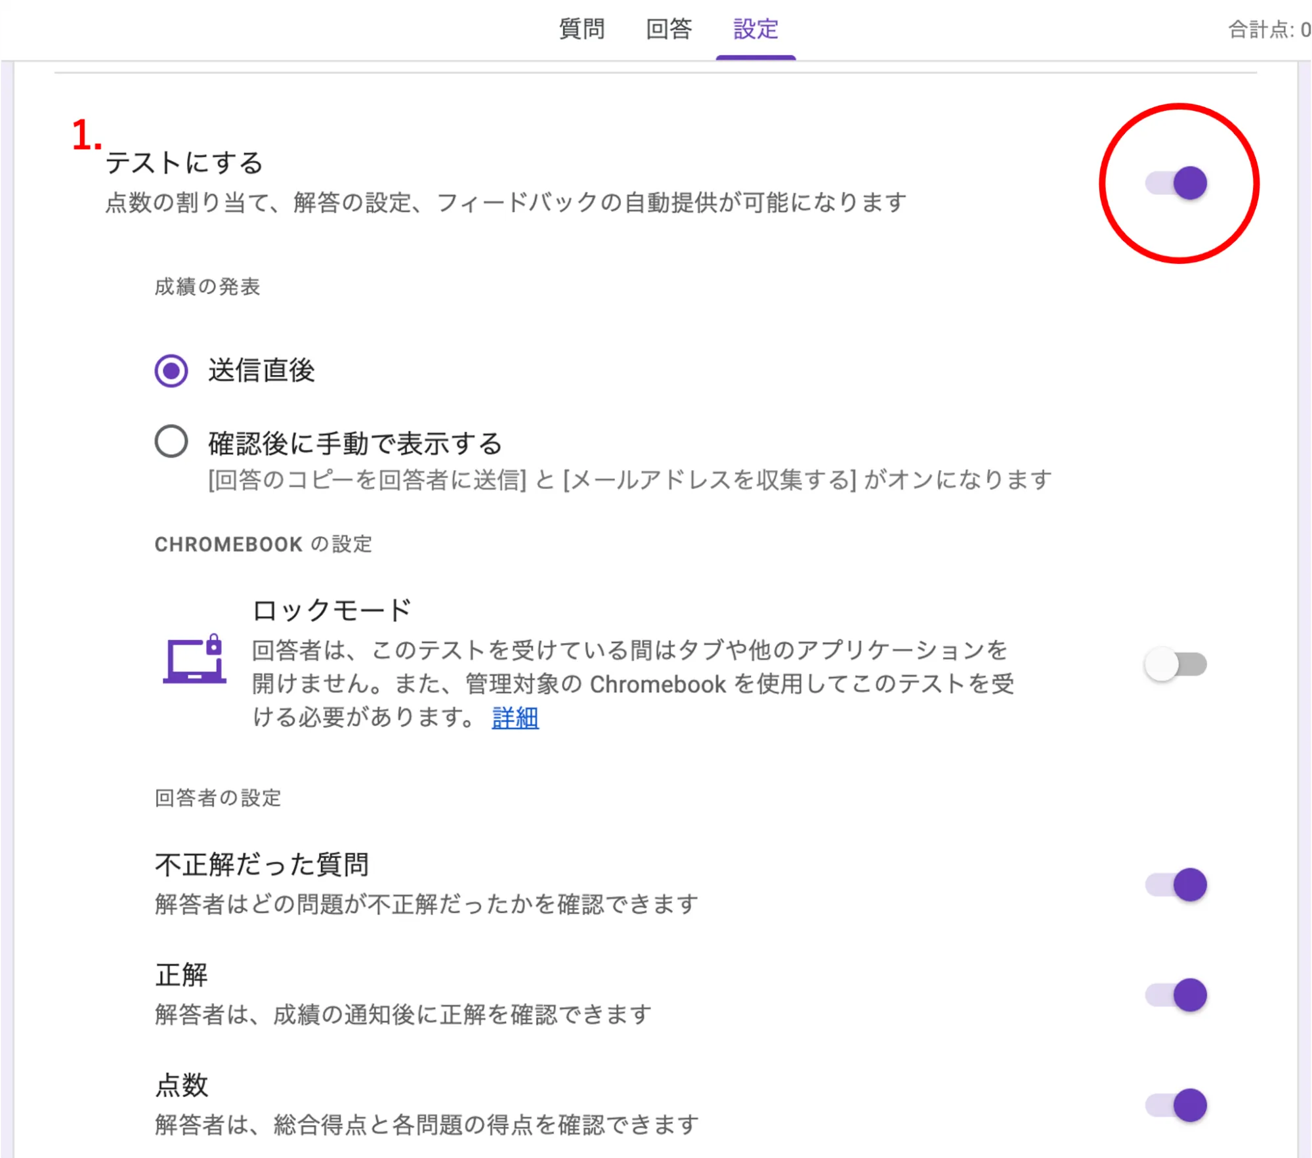Click the ロックモード heading text
Image resolution: width=1312 pixels, height=1158 pixels.
[x=332, y=610]
